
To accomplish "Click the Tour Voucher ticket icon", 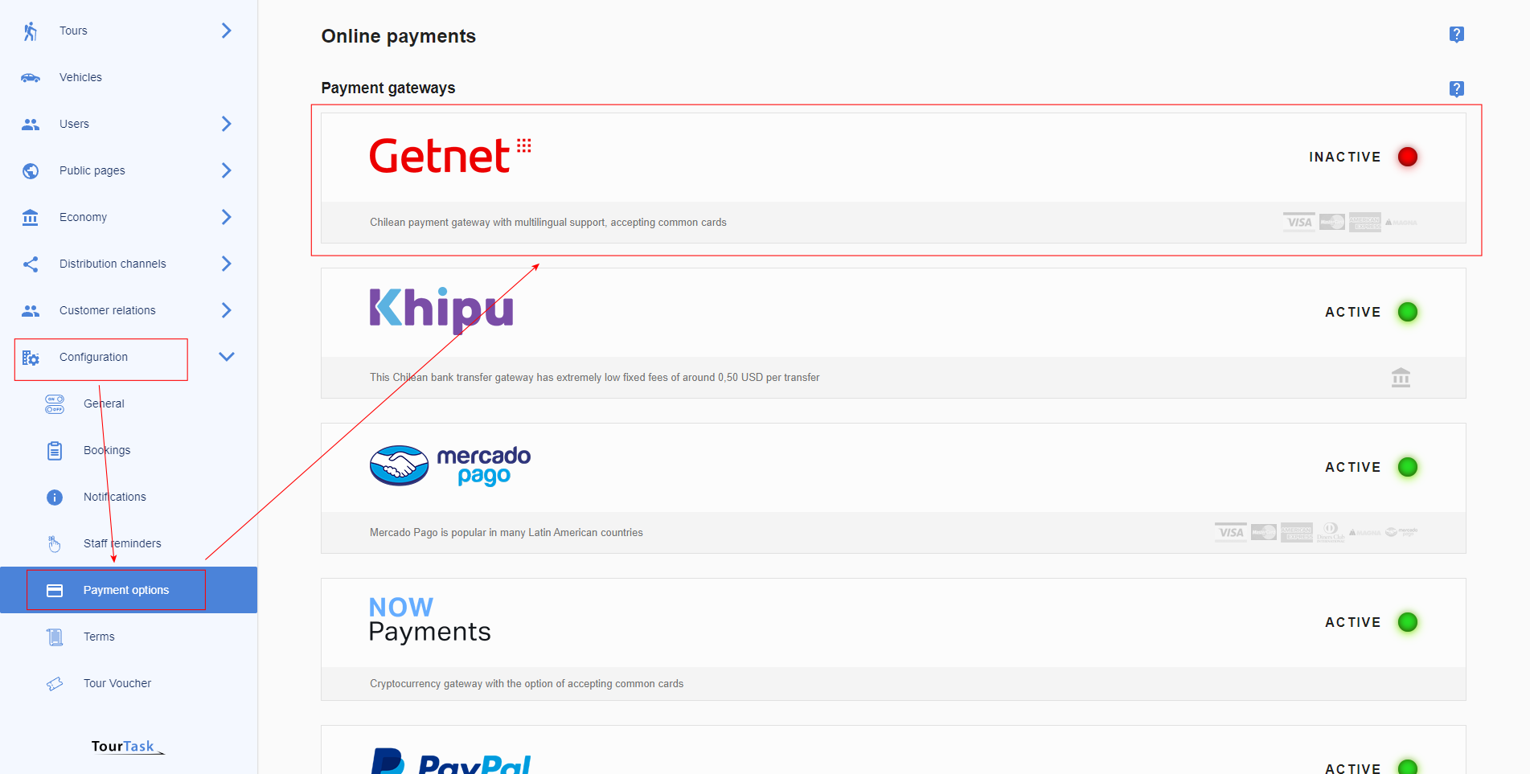I will pyautogui.click(x=55, y=684).
